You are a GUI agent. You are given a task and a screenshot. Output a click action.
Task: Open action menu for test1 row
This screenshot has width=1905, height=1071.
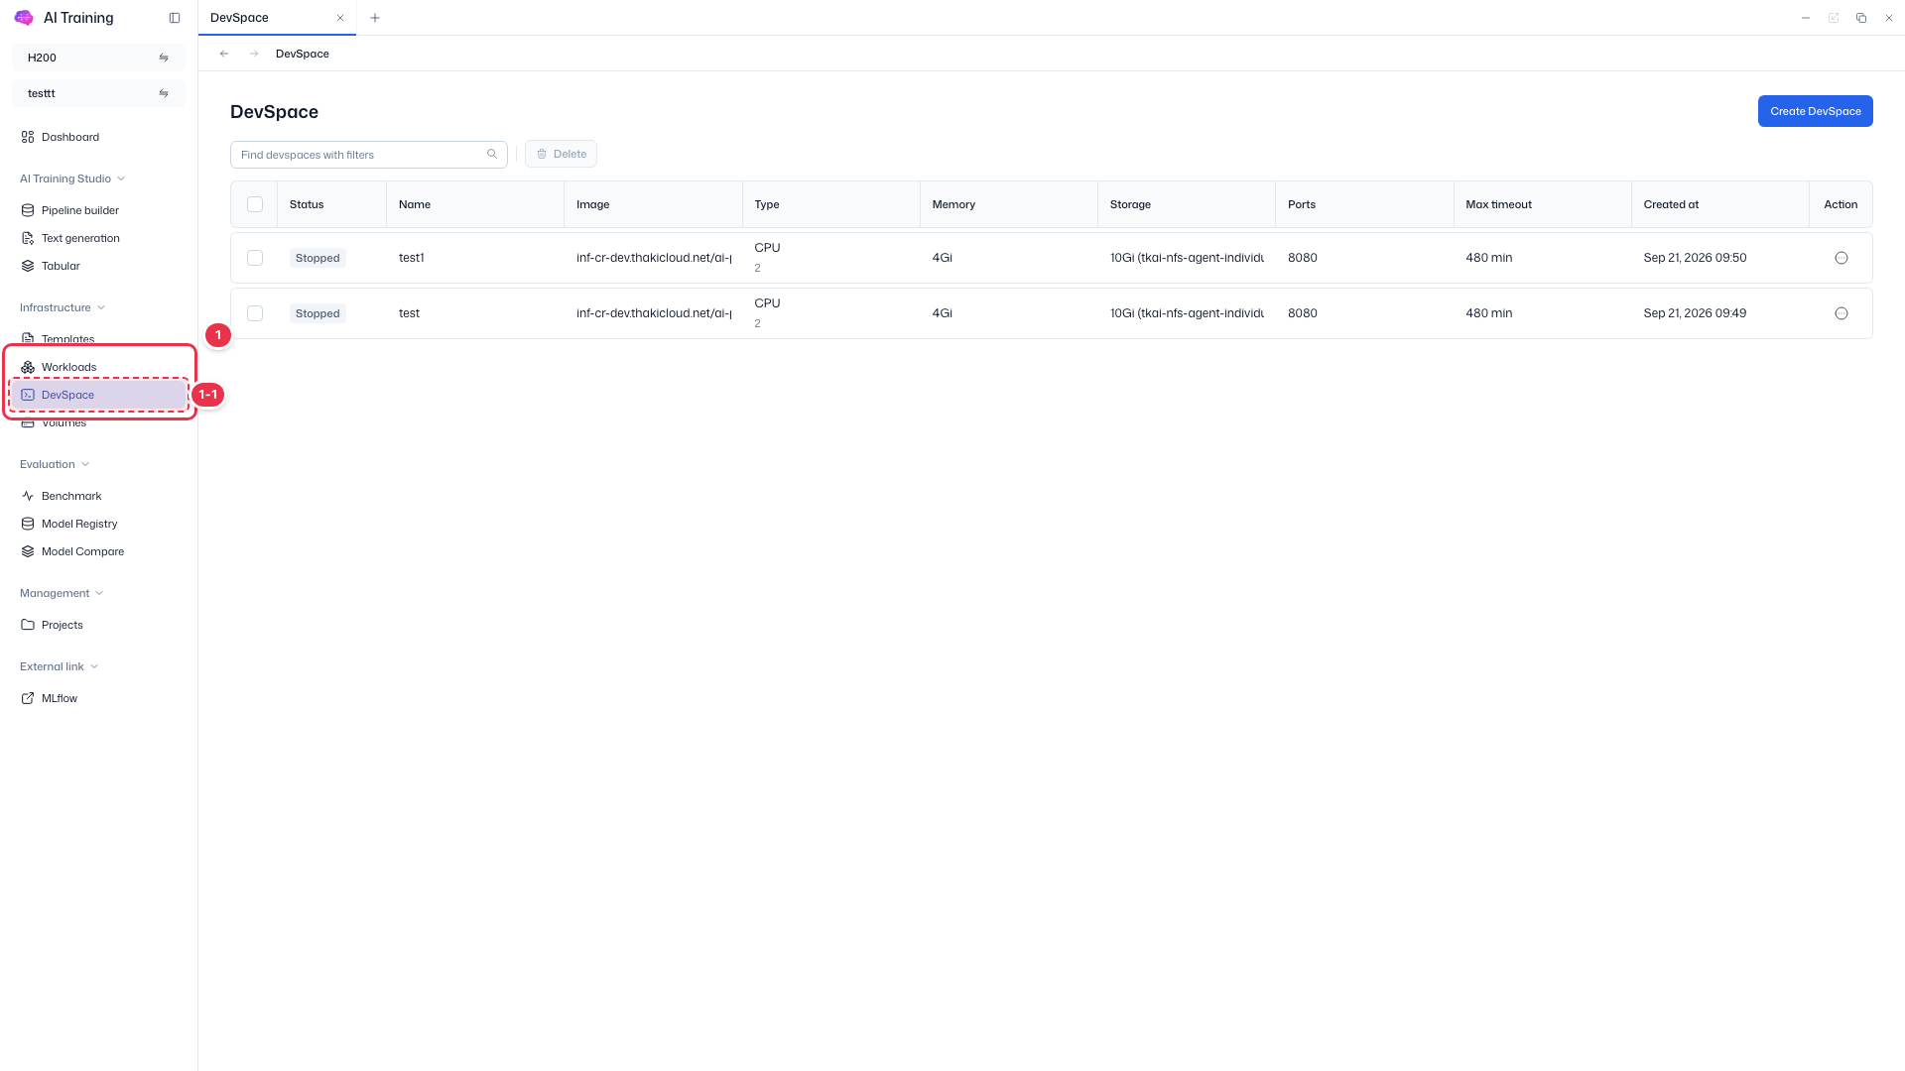pos(1841,258)
